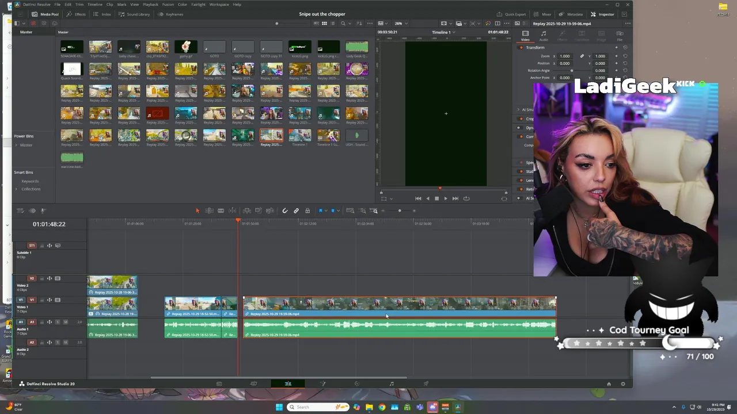This screenshot has width=737, height=414.
Task: Open the Playback menu
Action: point(150,5)
